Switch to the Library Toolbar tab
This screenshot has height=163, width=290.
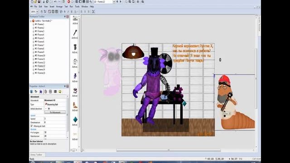pyautogui.click(x=37, y=155)
